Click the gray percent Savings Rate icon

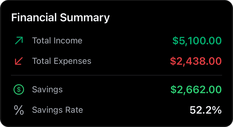click(19, 110)
